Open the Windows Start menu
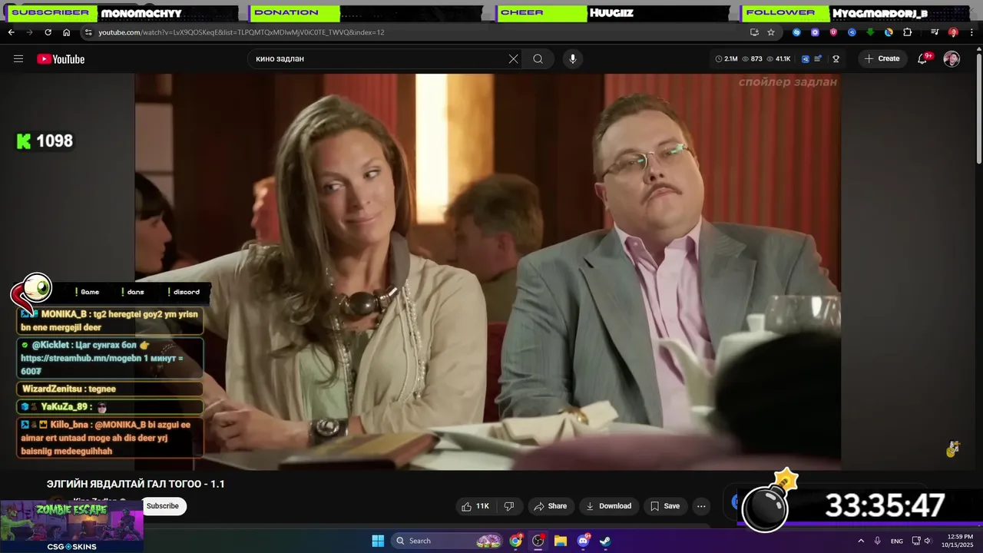 [x=378, y=541]
